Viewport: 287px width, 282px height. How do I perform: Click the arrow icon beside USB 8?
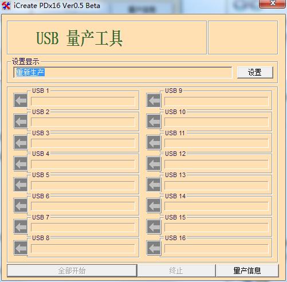coord(21,248)
